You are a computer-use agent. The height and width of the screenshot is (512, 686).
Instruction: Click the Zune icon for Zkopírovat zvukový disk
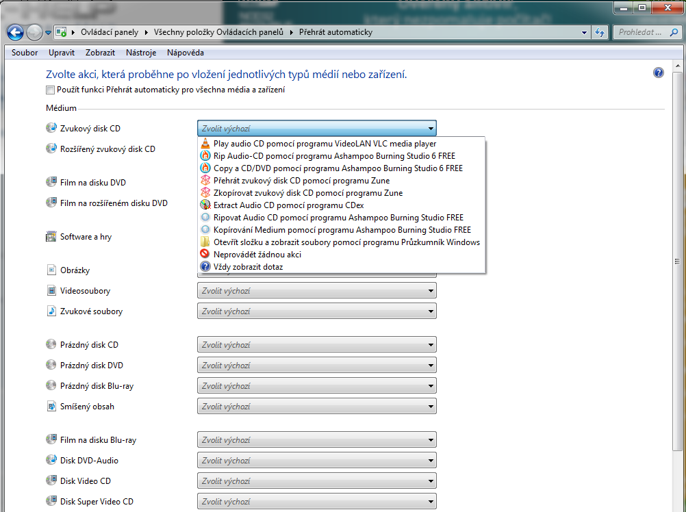click(x=205, y=192)
